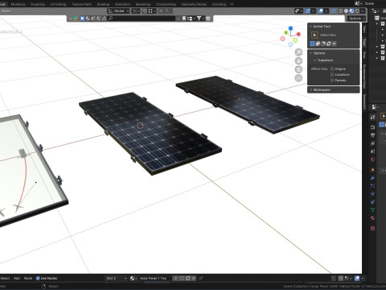Toggle viewport overlays

(x=321, y=11)
